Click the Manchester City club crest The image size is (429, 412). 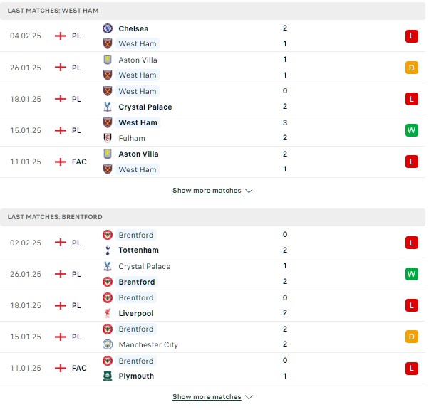[x=108, y=344]
